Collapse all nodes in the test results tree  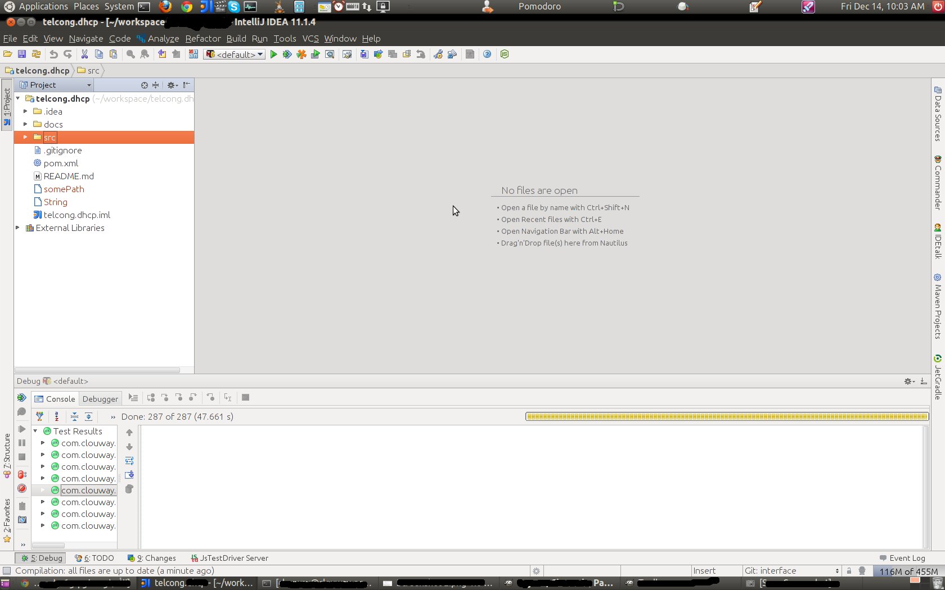tap(75, 417)
